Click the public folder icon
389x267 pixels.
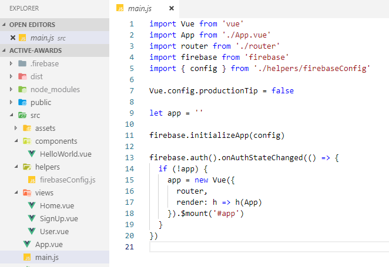tap(22, 102)
